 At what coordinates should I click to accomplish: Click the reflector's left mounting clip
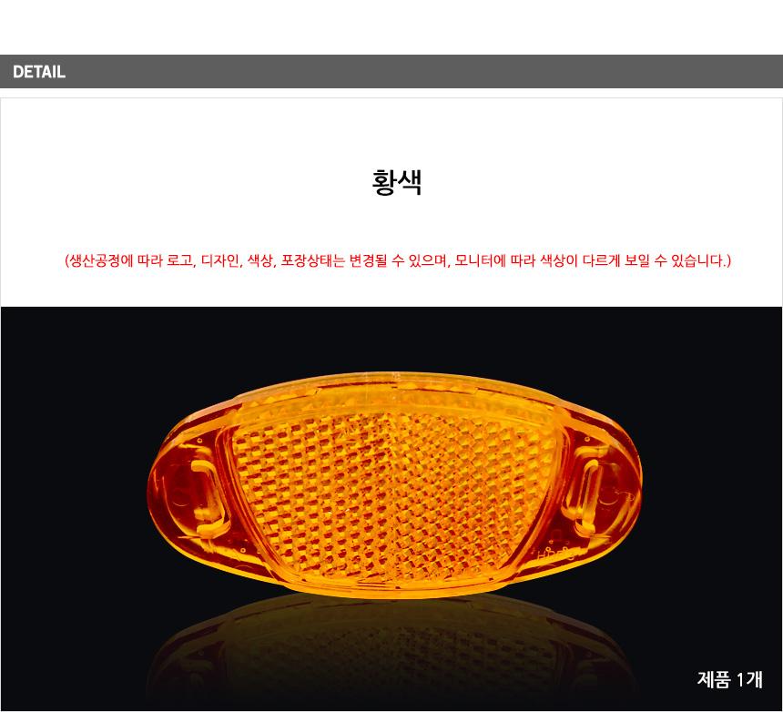pos(202,497)
